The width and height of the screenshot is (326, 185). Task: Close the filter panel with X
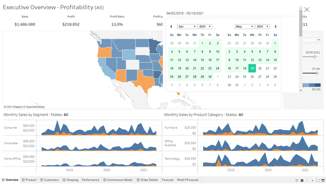tap(307, 10)
